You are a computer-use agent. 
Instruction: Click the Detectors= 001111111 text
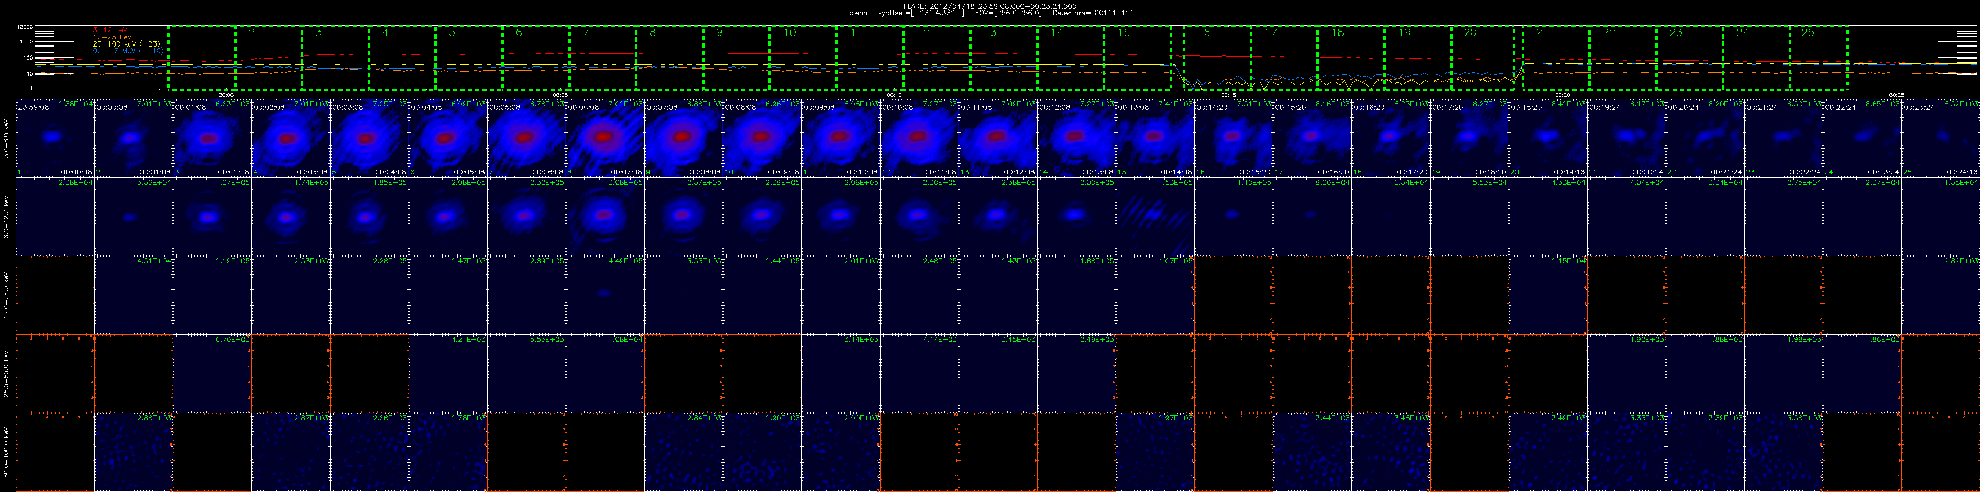tap(1092, 13)
